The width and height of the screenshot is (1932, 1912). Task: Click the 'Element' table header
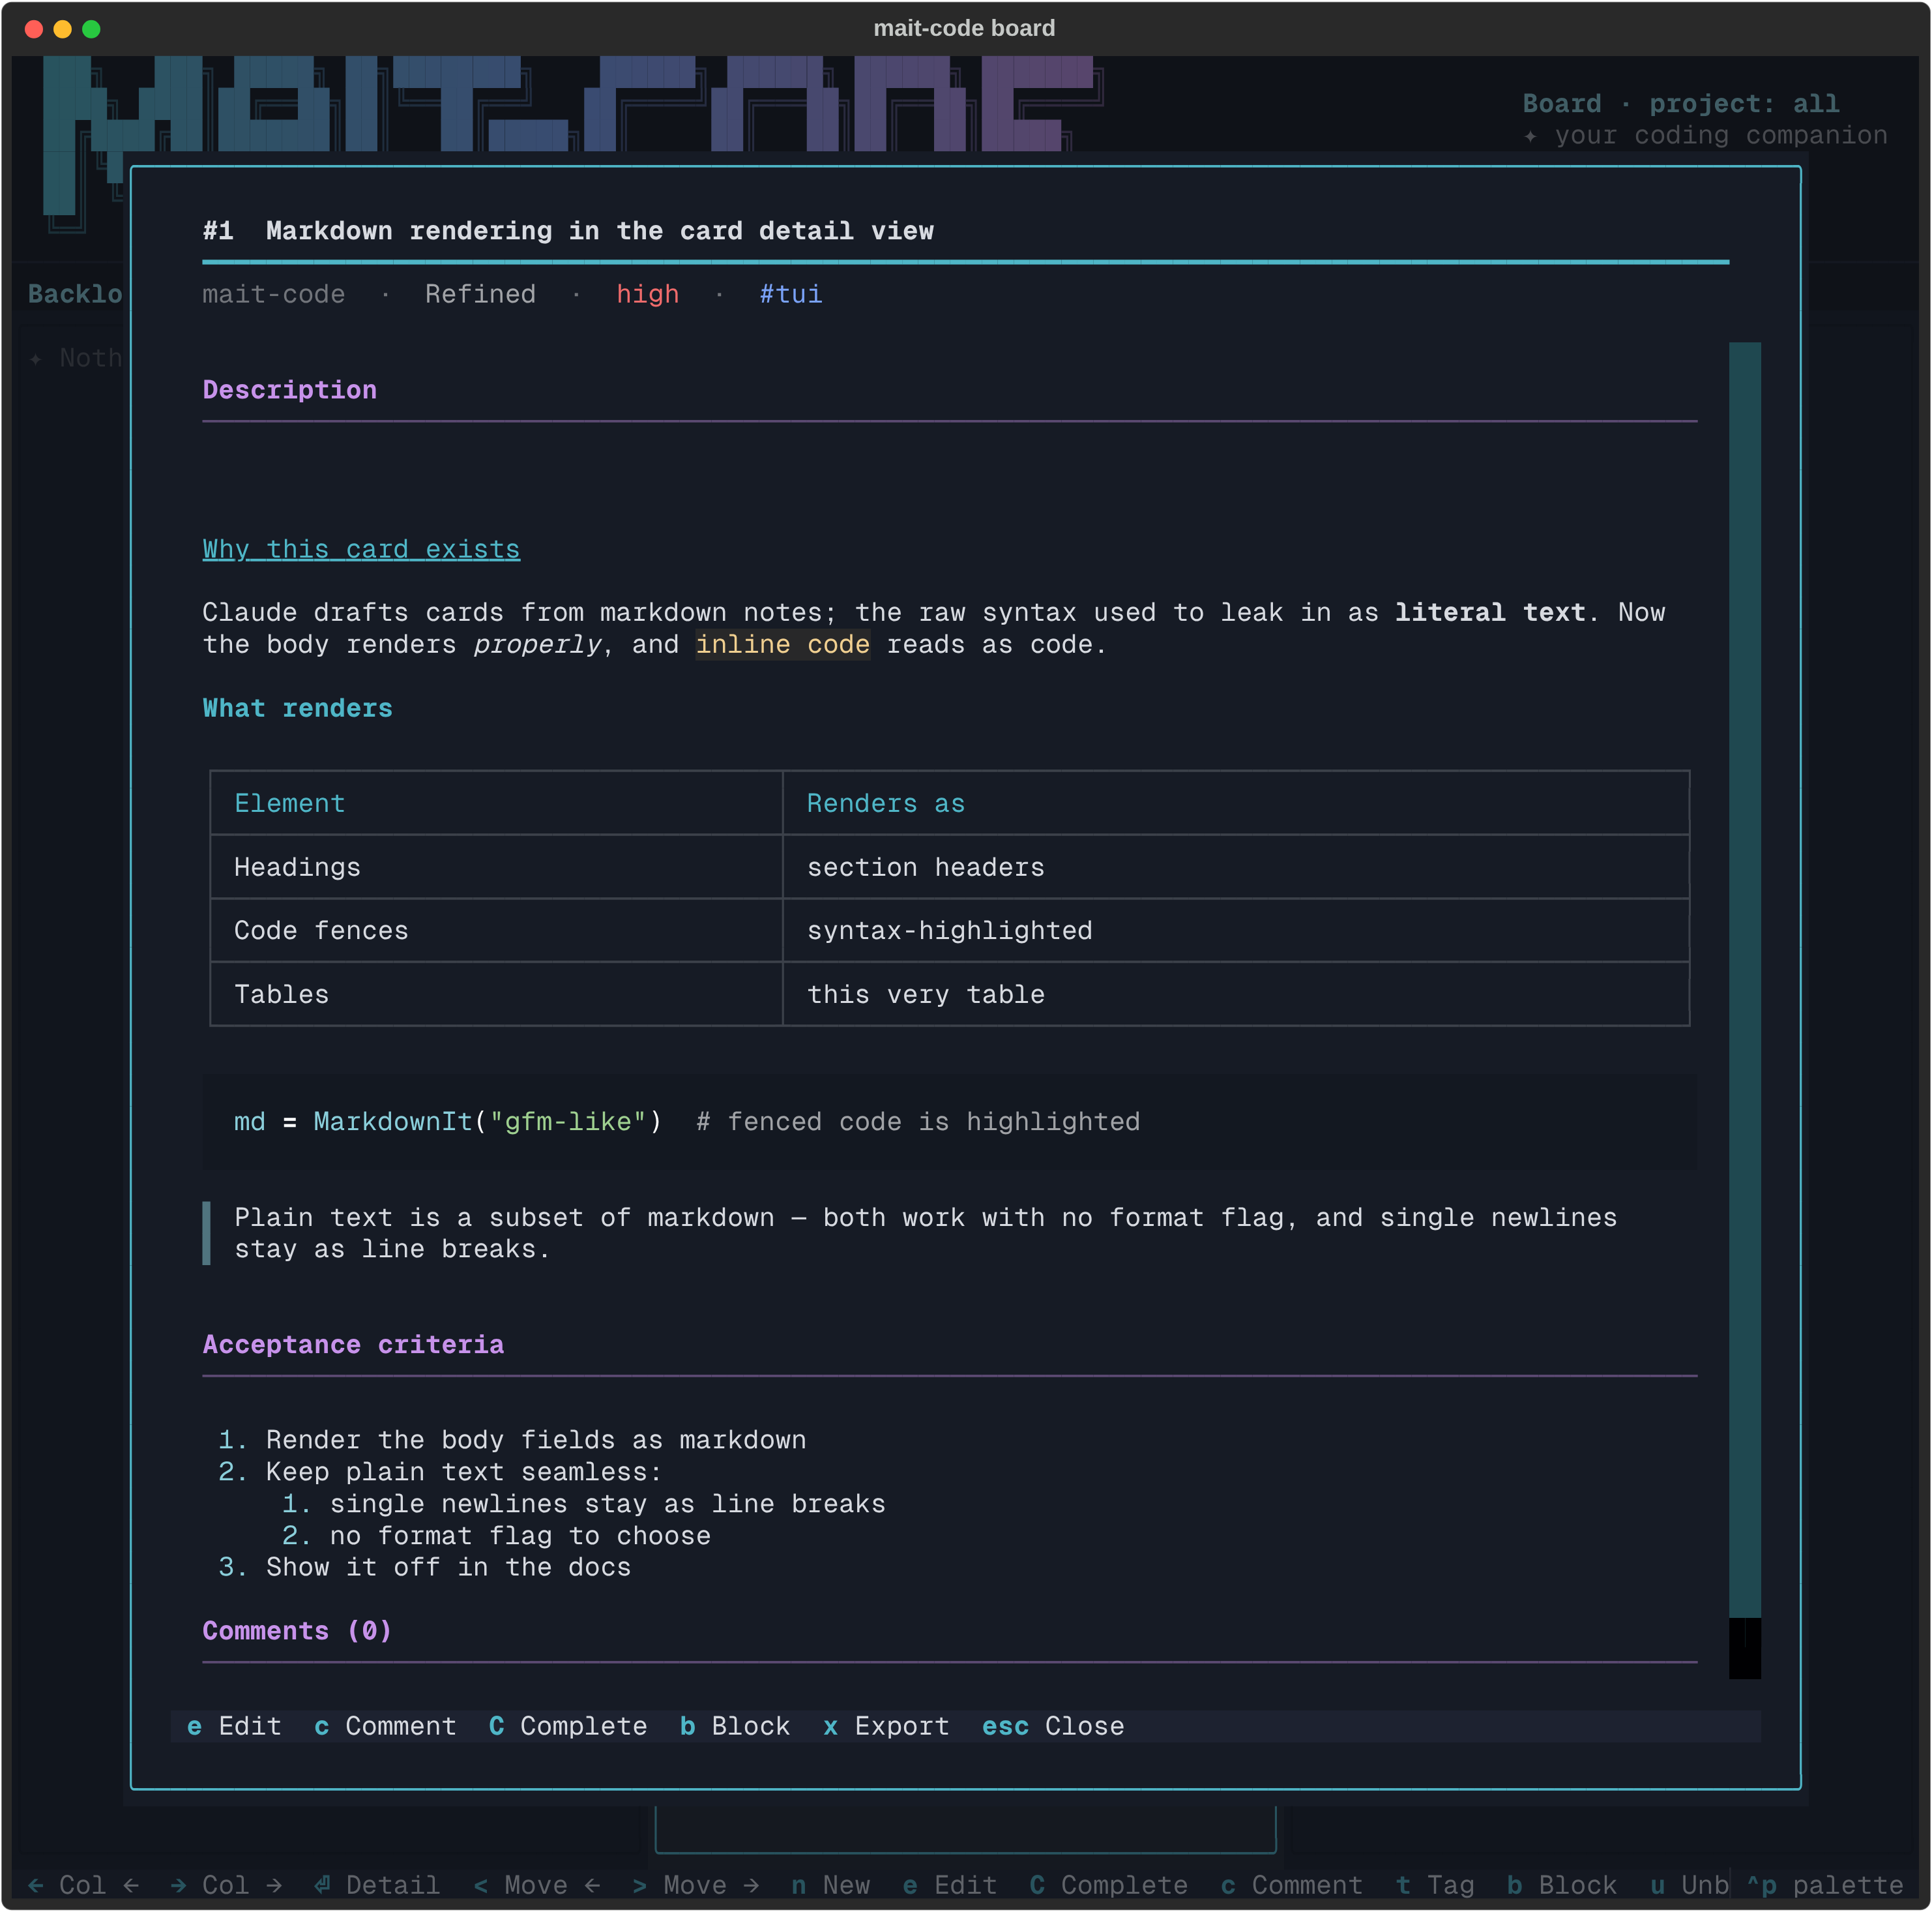click(289, 803)
